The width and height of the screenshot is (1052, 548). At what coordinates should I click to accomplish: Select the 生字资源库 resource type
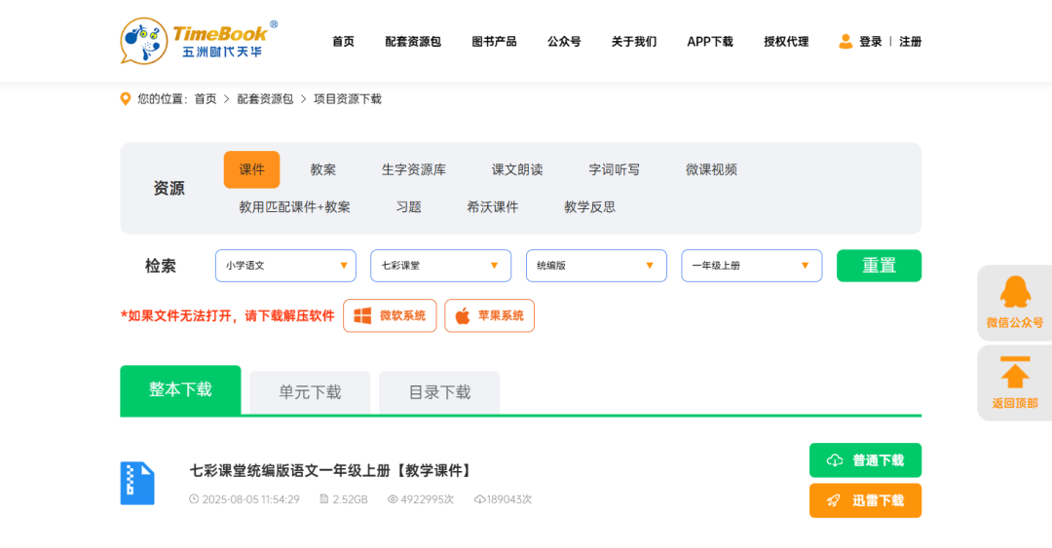(413, 169)
